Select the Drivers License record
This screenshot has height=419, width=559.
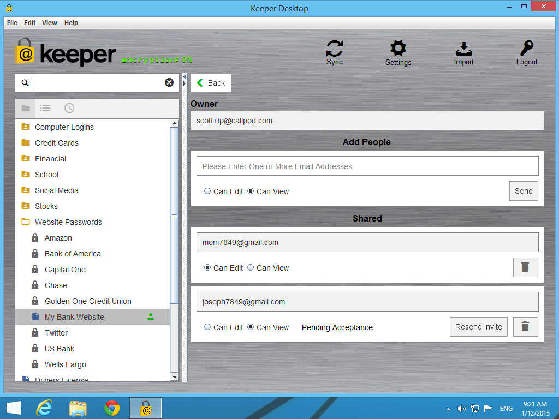coord(93,379)
